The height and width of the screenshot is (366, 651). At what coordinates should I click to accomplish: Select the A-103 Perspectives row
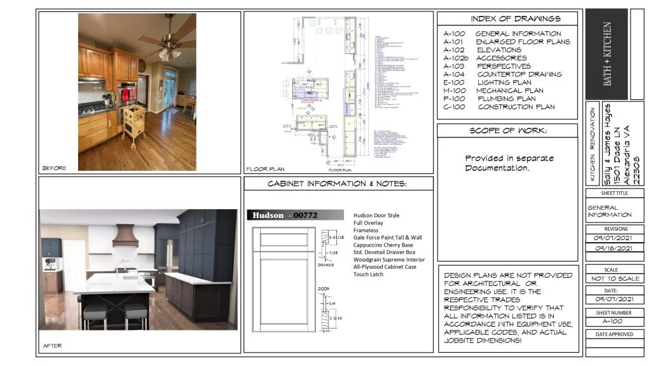click(487, 66)
